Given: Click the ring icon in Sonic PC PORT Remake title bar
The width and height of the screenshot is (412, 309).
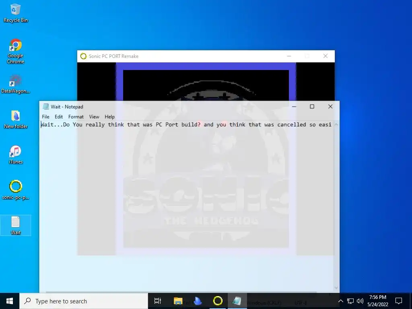Looking at the screenshot, I should pos(84,56).
